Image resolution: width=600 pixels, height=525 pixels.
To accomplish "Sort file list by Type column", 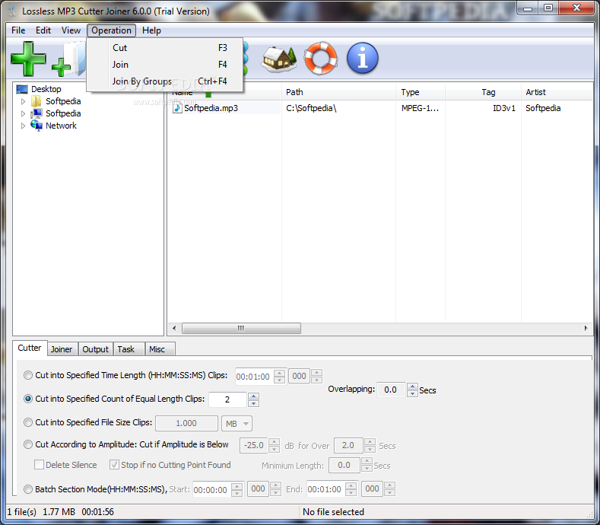I will [421, 92].
